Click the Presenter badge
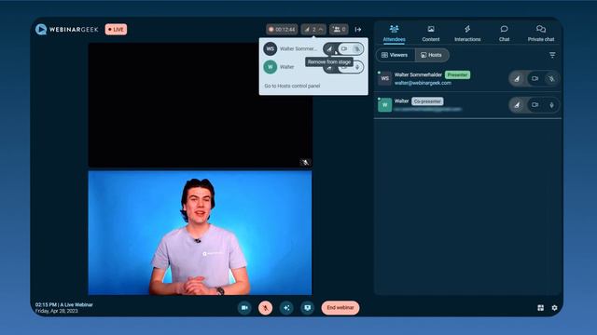Image resolution: width=597 pixels, height=335 pixels. coord(457,74)
